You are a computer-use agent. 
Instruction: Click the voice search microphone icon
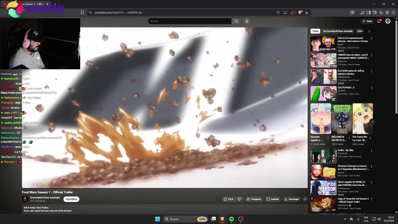pos(247,21)
